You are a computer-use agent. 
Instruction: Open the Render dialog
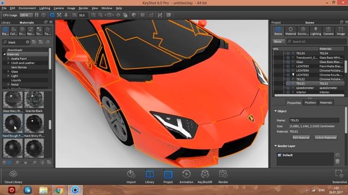pyautogui.click(x=223, y=177)
